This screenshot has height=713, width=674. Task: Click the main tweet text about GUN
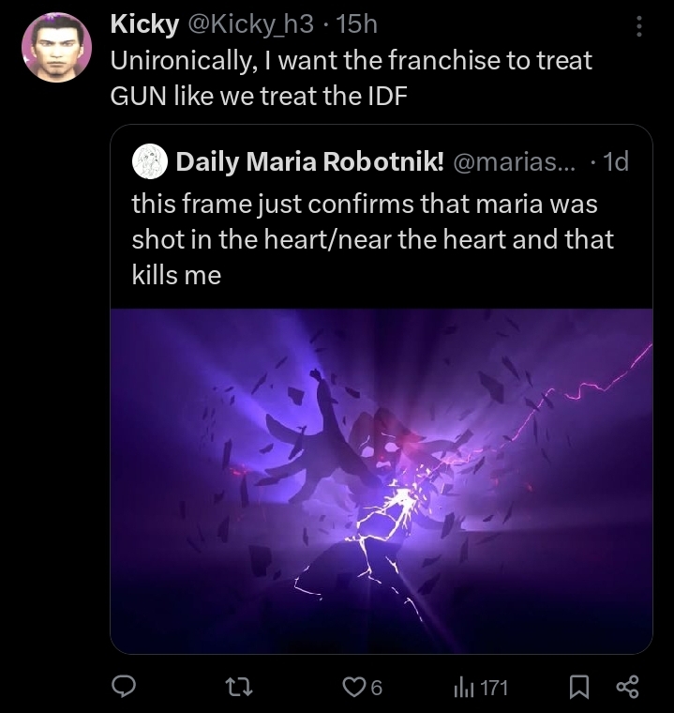point(352,78)
